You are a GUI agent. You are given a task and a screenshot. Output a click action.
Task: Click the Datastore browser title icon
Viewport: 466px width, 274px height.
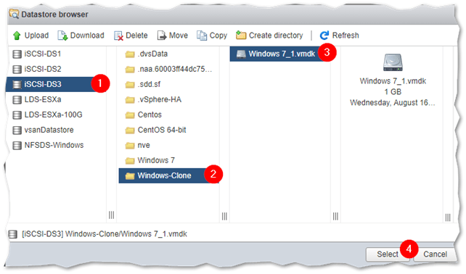click(x=14, y=14)
